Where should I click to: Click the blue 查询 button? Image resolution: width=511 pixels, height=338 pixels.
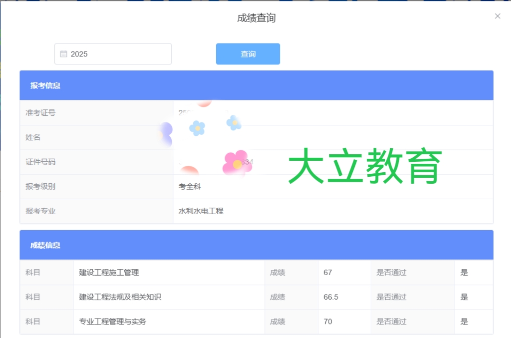pyautogui.click(x=248, y=54)
